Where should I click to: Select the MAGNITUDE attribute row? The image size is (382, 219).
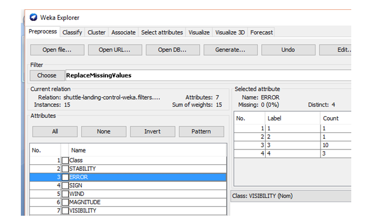[x=128, y=202]
